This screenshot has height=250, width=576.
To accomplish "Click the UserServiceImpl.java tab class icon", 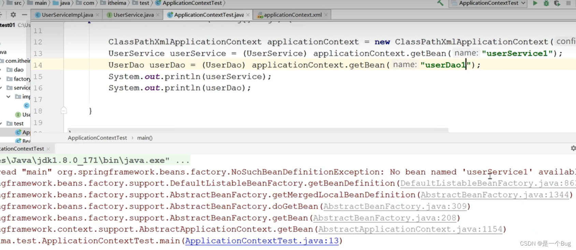I will (38, 15).
